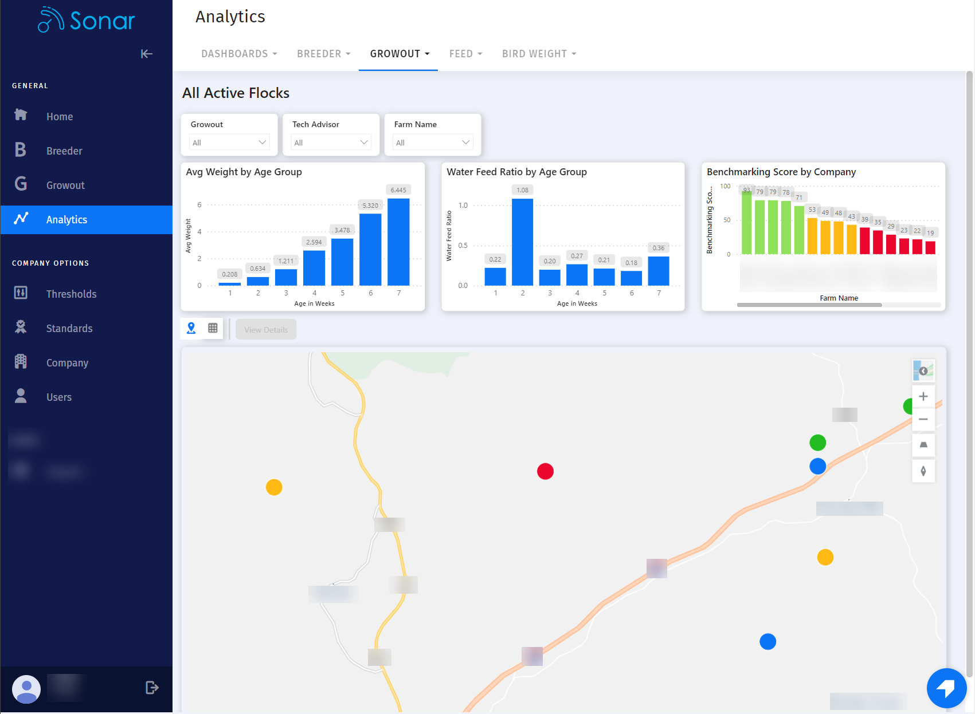Image resolution: width=975 pixels, height=714 pixels.
Task: Open Thresholds in company options
Action: point(87,294)
